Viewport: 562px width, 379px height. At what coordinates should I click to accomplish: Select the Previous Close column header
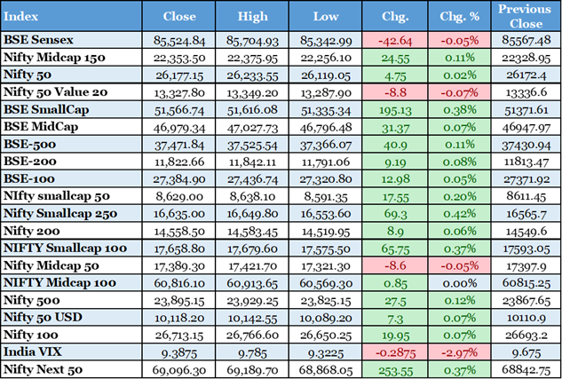(x=525, y=17)
